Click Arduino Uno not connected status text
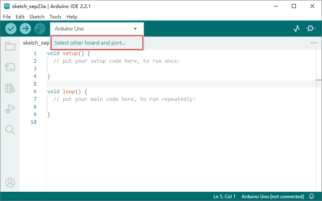 coord(272,197)
